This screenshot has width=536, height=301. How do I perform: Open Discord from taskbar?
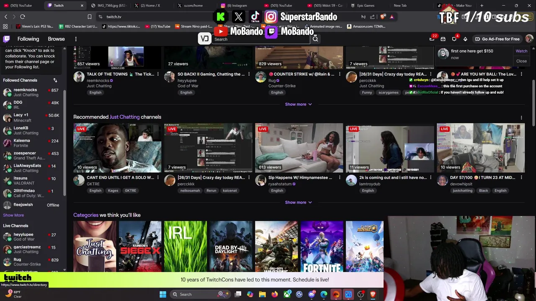click(312, 294)
